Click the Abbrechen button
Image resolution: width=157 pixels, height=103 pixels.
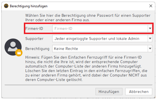[139, 92]
